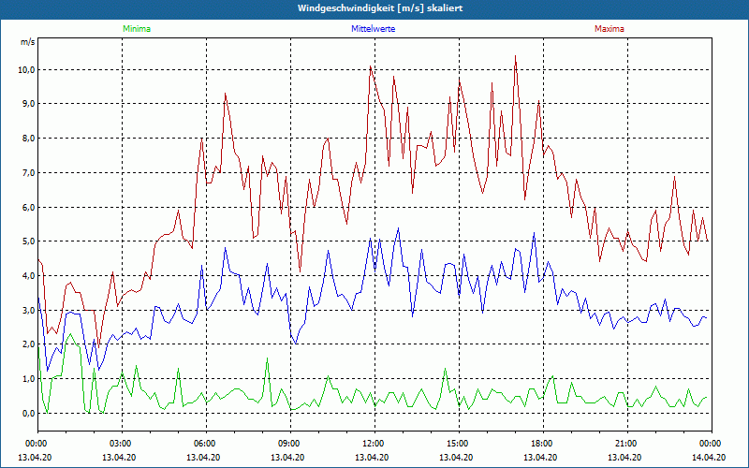749x468 pixels.
Task: Click the '0,0' y-axis value
Action: (x=28, y=414)
